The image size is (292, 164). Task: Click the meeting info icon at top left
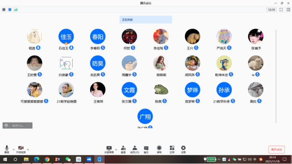[x=4, y=10]
